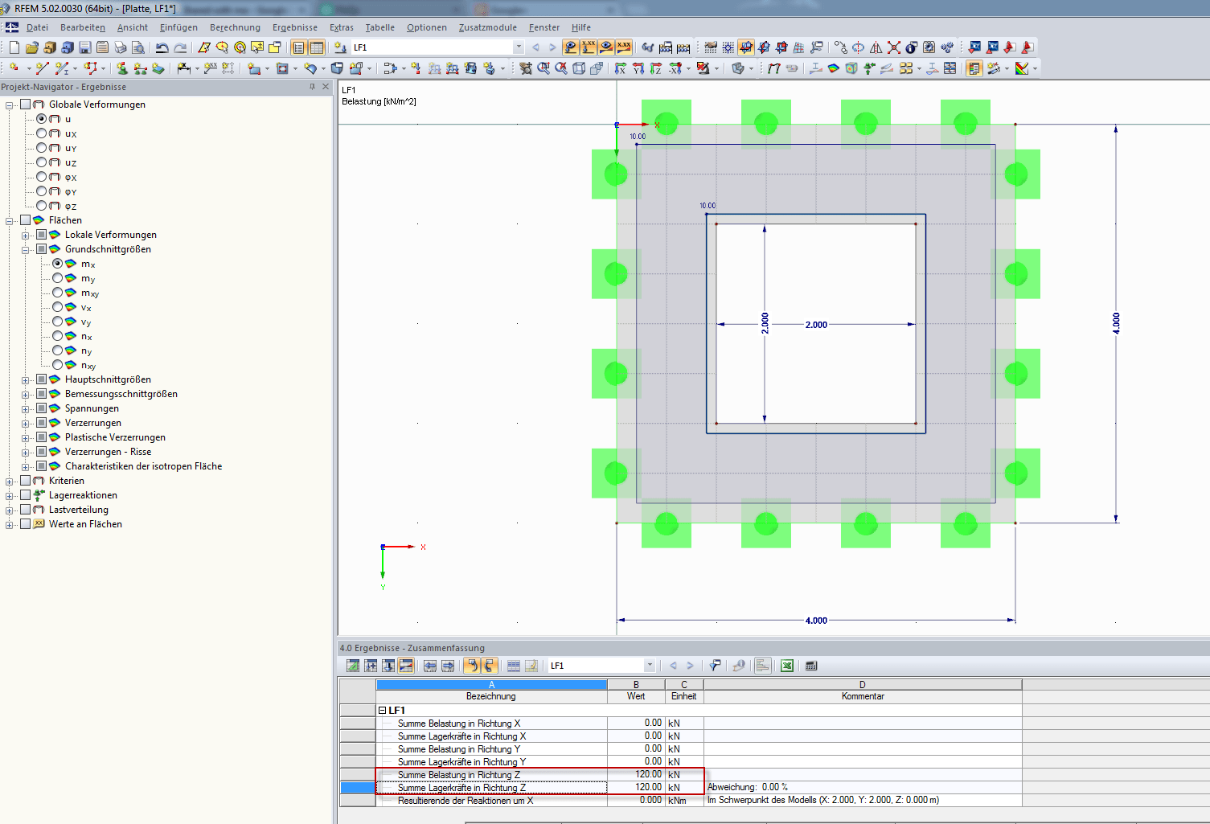
Task: Select the uX deformation radio button
Action: pyautogui.click(x=41, y=133)
